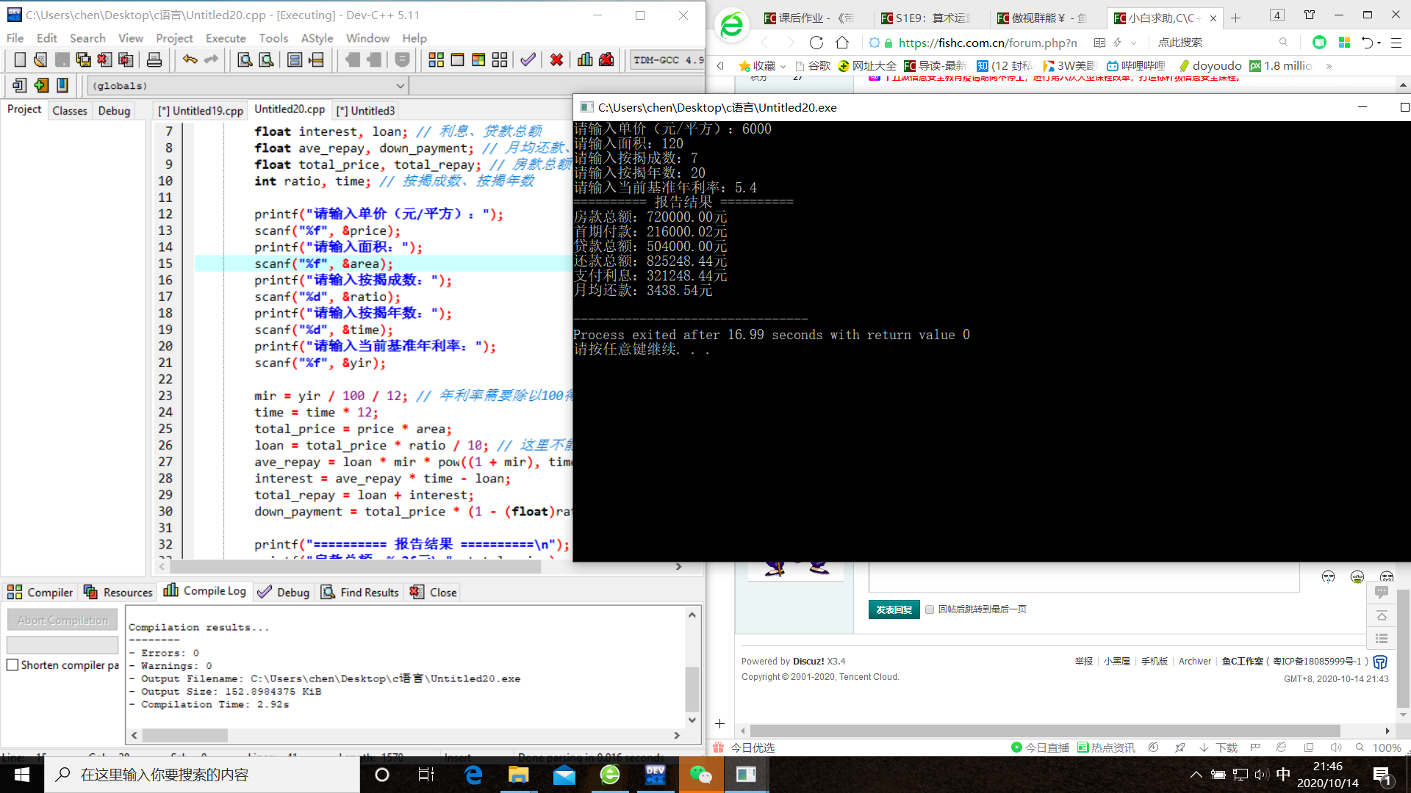Viewport: 1411px width, 793px height.
Task: Click the Debug checkmark icon in toolbar
Action: (x=528, y=59)
